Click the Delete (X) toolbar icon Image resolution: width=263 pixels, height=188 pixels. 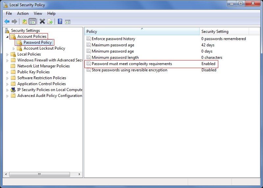[42, 22]
